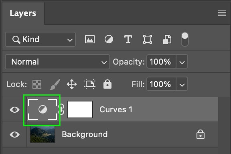Viewport: 231px width, 154px height.
Task: Toggle layer filtering switch off
Action: [x=185, y=39]
